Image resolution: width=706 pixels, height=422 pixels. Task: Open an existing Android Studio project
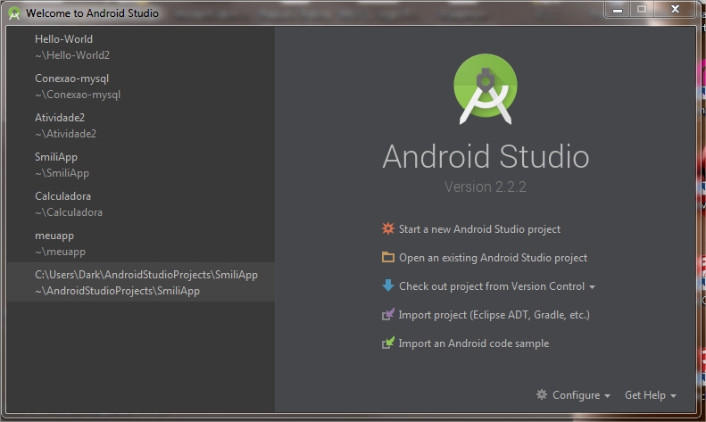click(x=493, y=258)
